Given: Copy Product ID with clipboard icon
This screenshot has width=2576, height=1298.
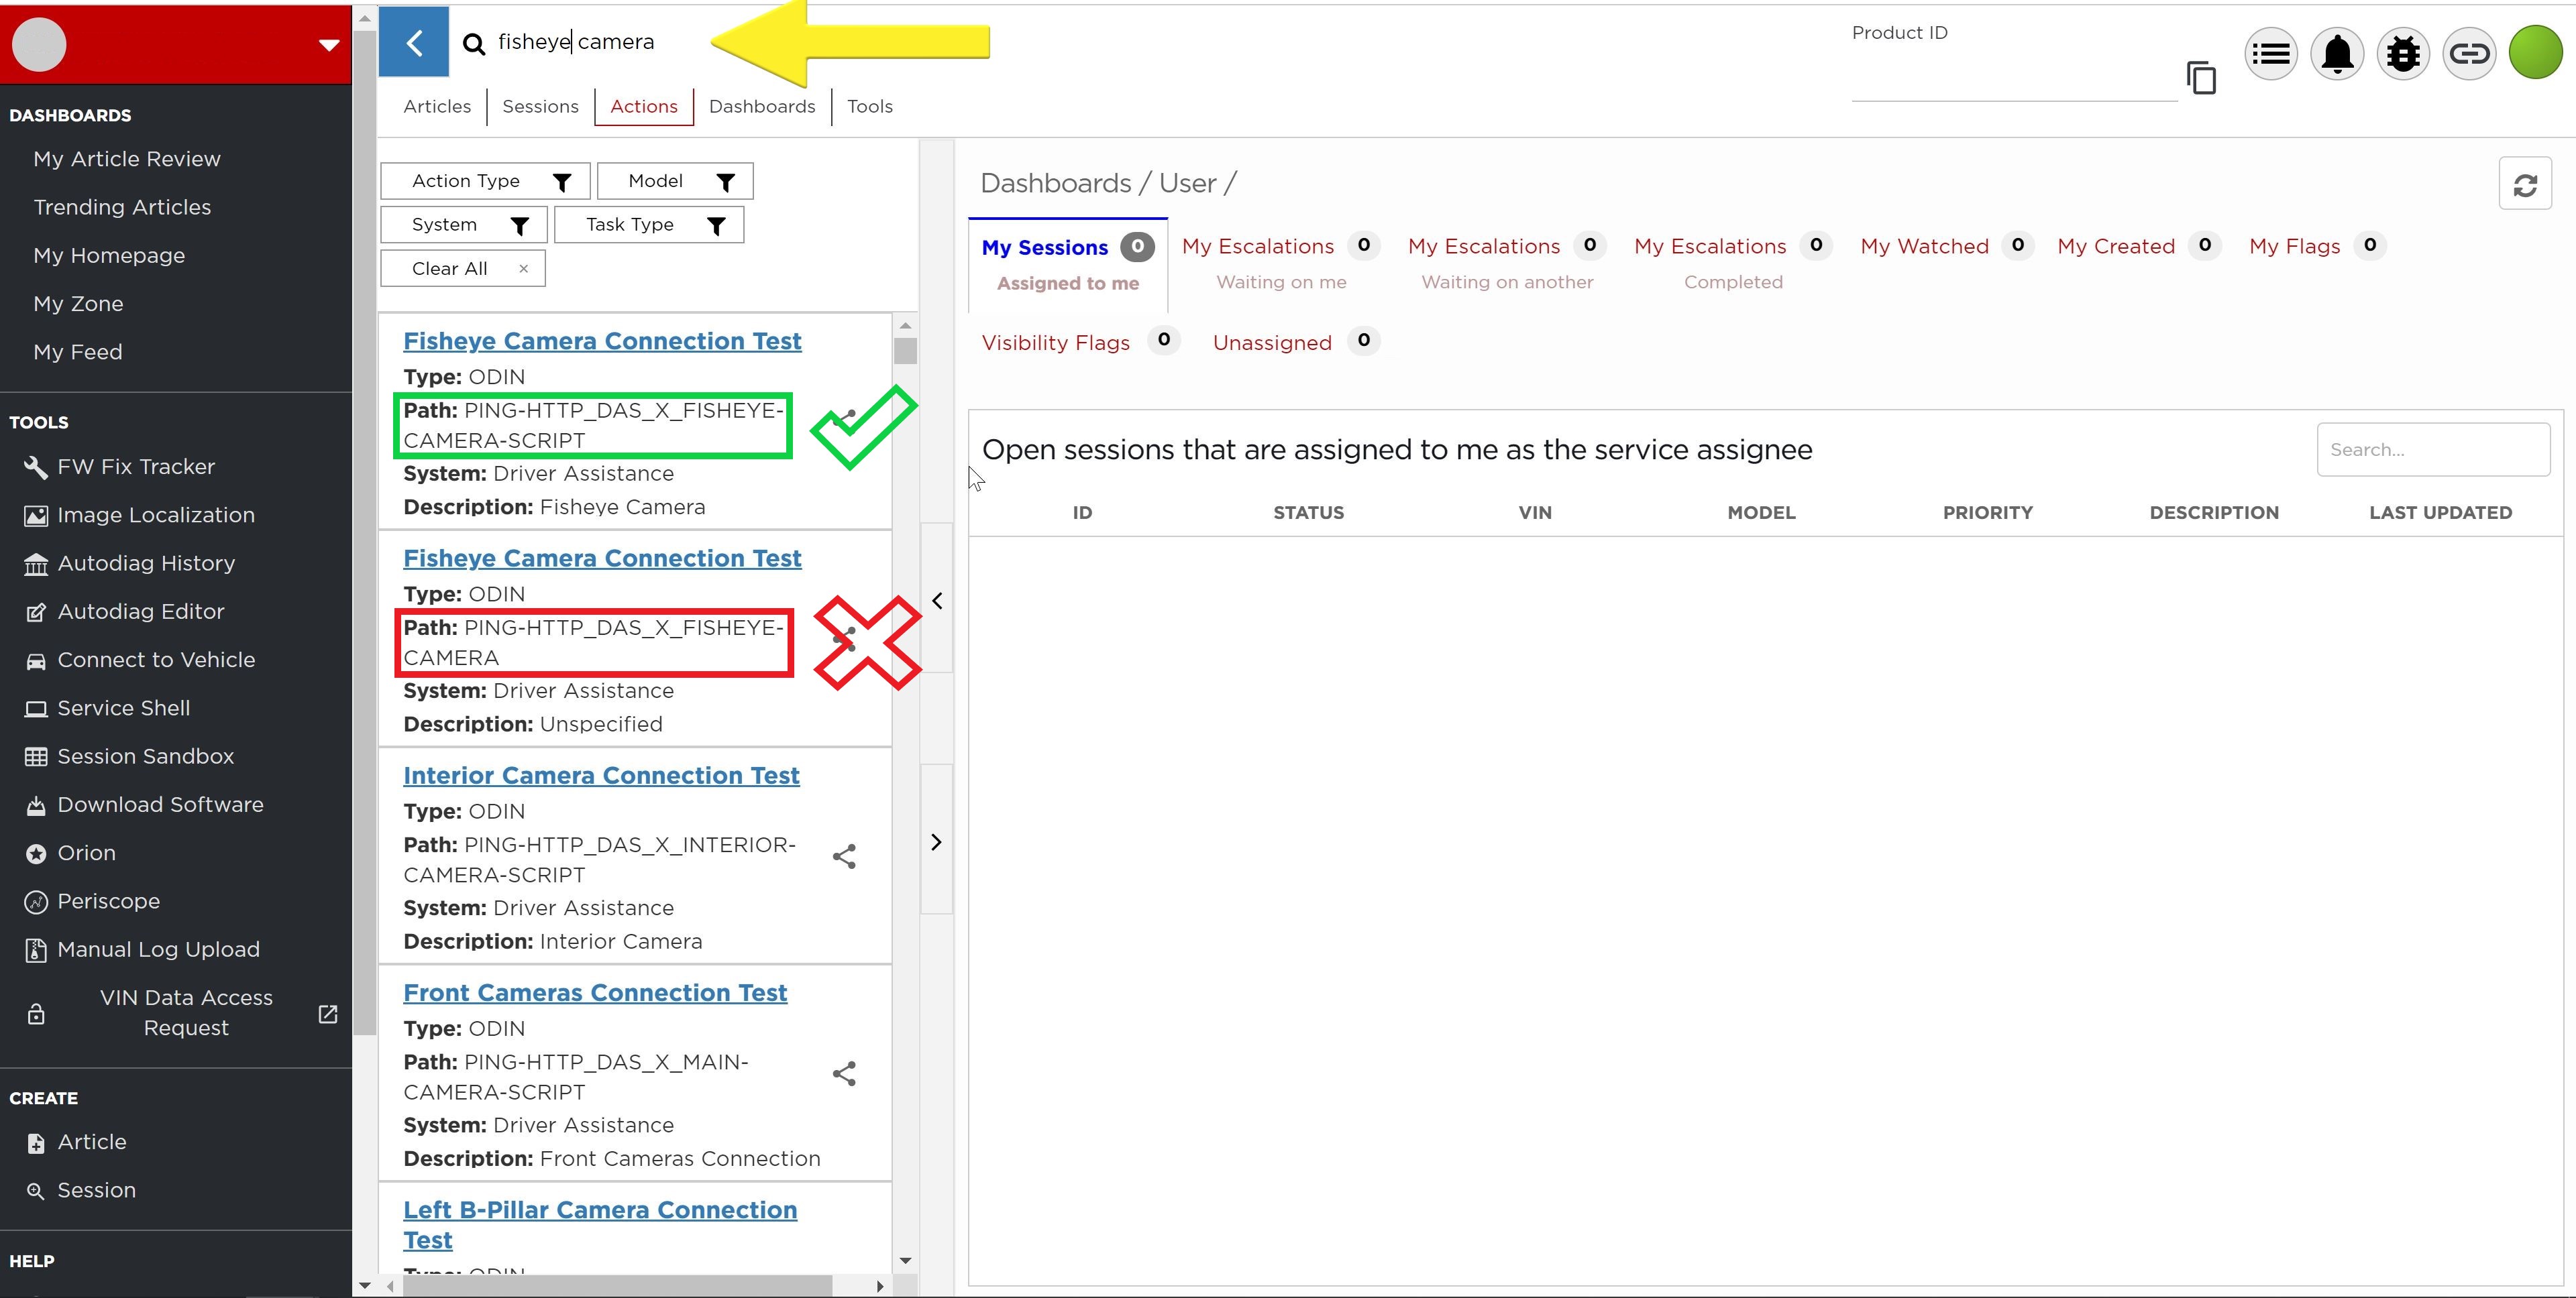Looking at the screenshot, I should (2200, 78).
